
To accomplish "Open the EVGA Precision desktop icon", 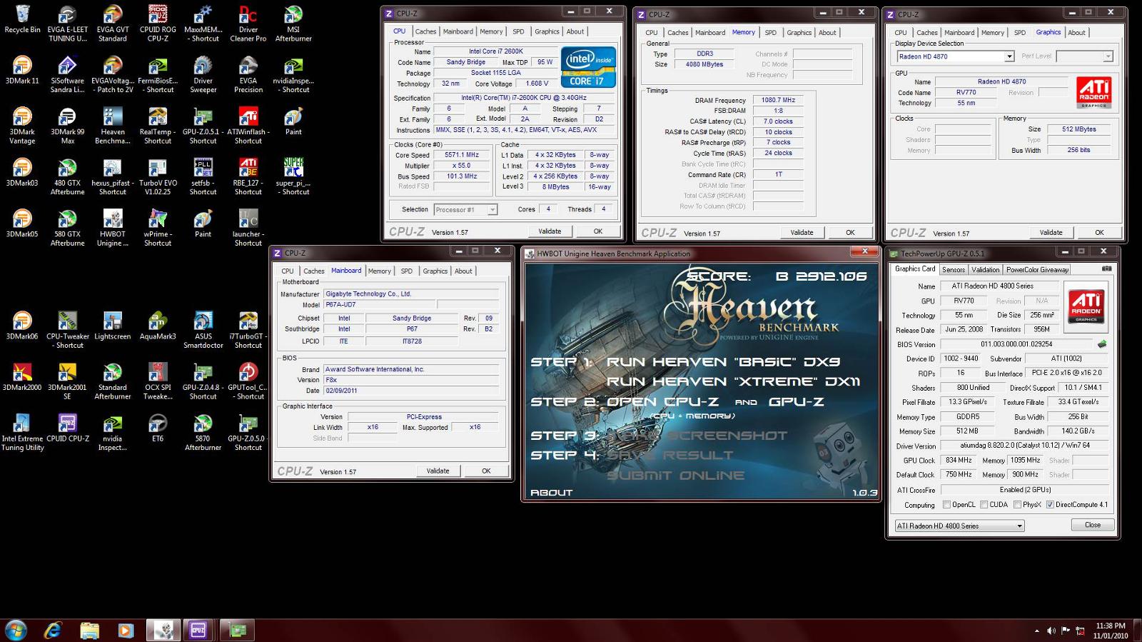I will (x=248, y=75).
